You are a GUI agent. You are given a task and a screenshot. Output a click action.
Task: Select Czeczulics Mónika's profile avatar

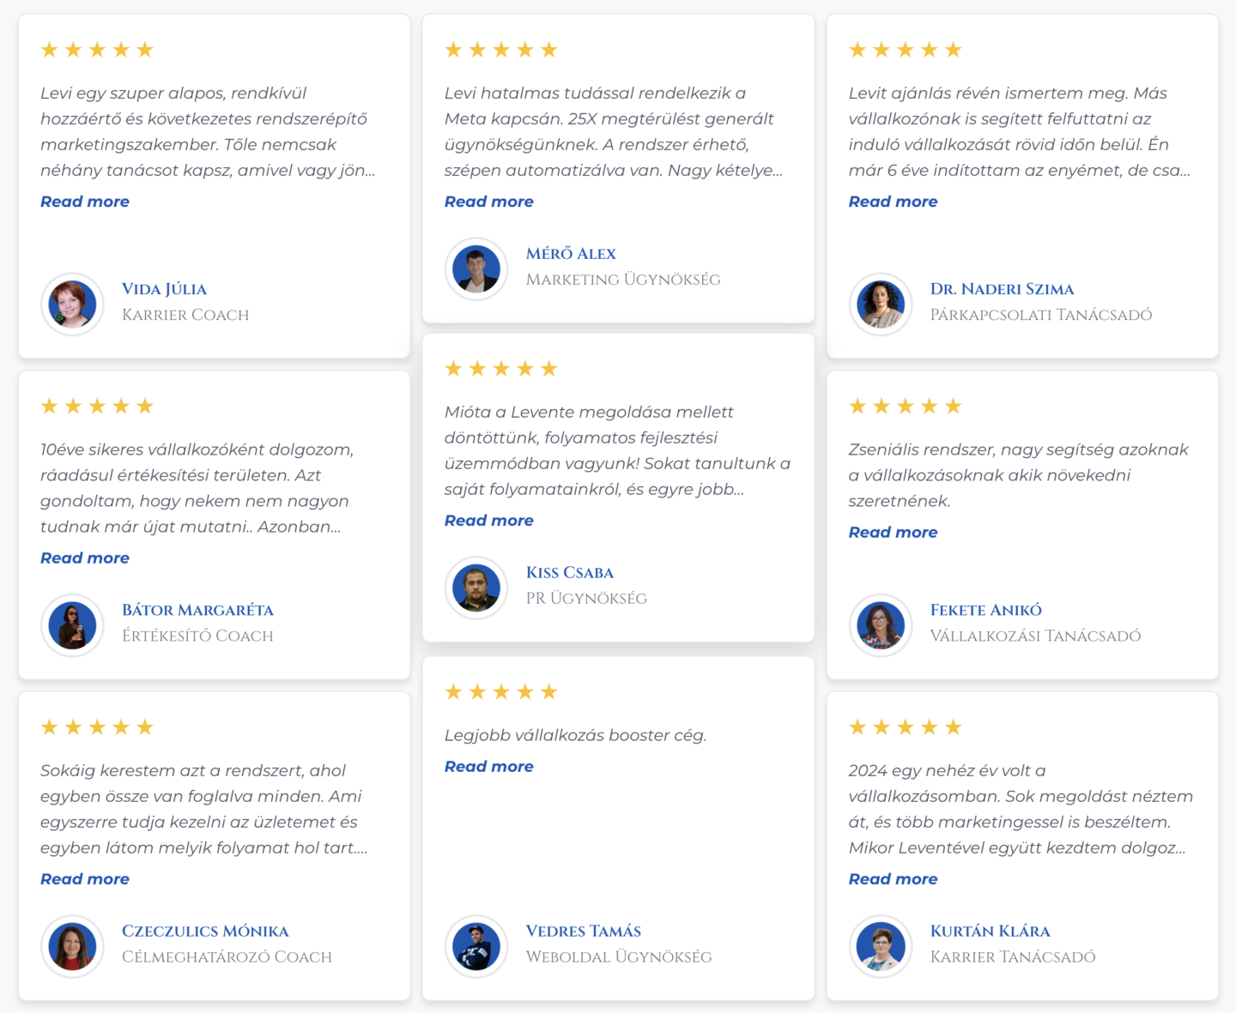[x=72, y=946]
